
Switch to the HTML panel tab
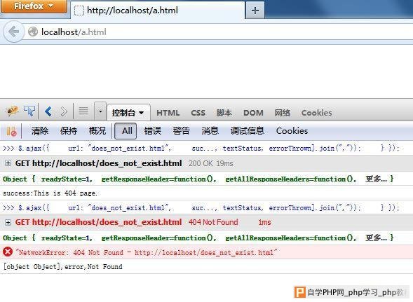tap(168, 113)
